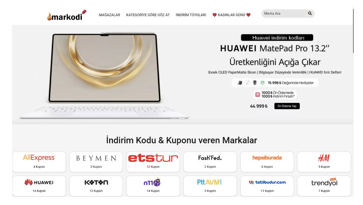This screenshot has width=363, height=205.
Task: Click the Ön Ödeme Yap button
Action: tap(287, 106)
